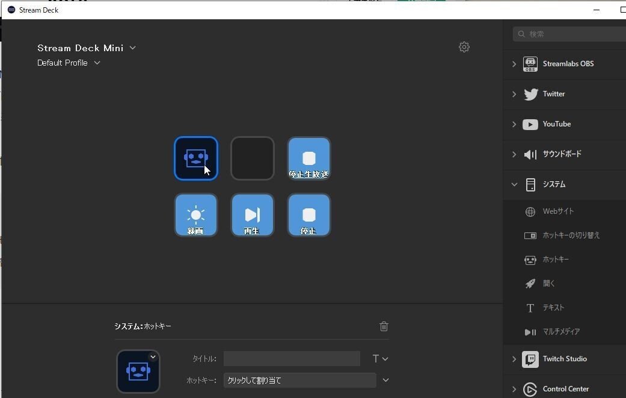Delete the action with the trash icon
This screenshot has width=626, height=398.
click(x=384, y=326)
